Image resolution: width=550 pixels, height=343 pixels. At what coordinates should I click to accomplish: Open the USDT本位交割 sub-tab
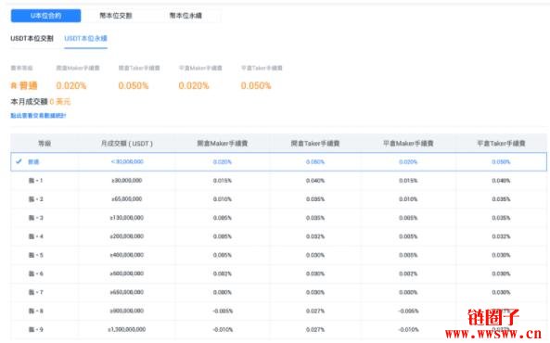pyautogui.click(x=32, y=38)
